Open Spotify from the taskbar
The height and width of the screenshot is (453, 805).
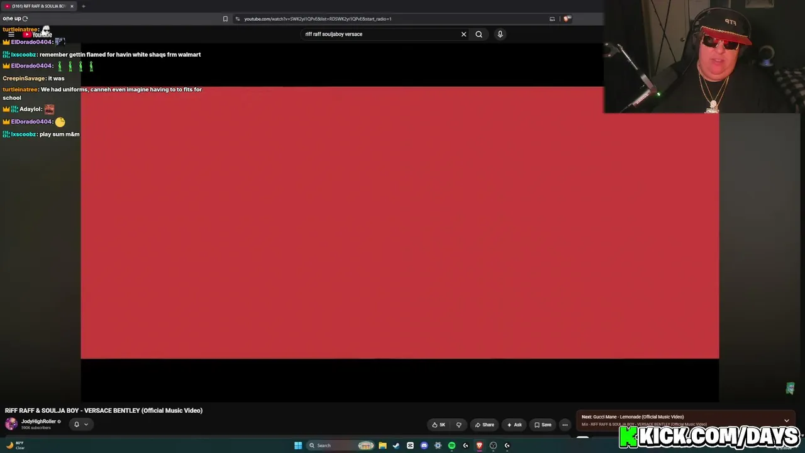[452, 445]
